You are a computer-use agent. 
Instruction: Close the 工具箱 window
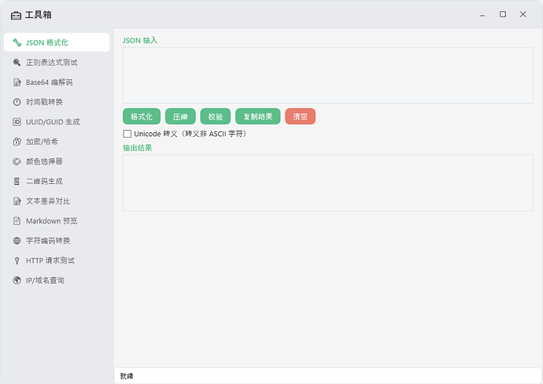coord(523,14)
